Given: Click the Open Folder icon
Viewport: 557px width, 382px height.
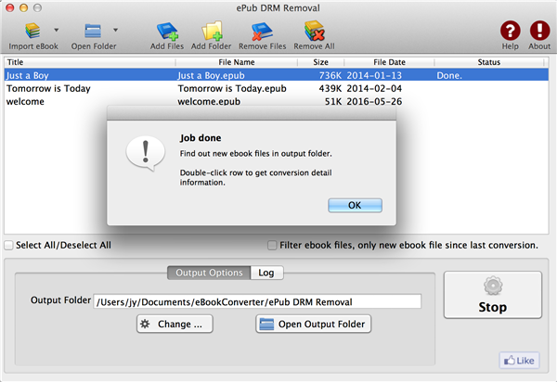Looking at the screenshot, I should pyautogui.click(x=93, y=31).
